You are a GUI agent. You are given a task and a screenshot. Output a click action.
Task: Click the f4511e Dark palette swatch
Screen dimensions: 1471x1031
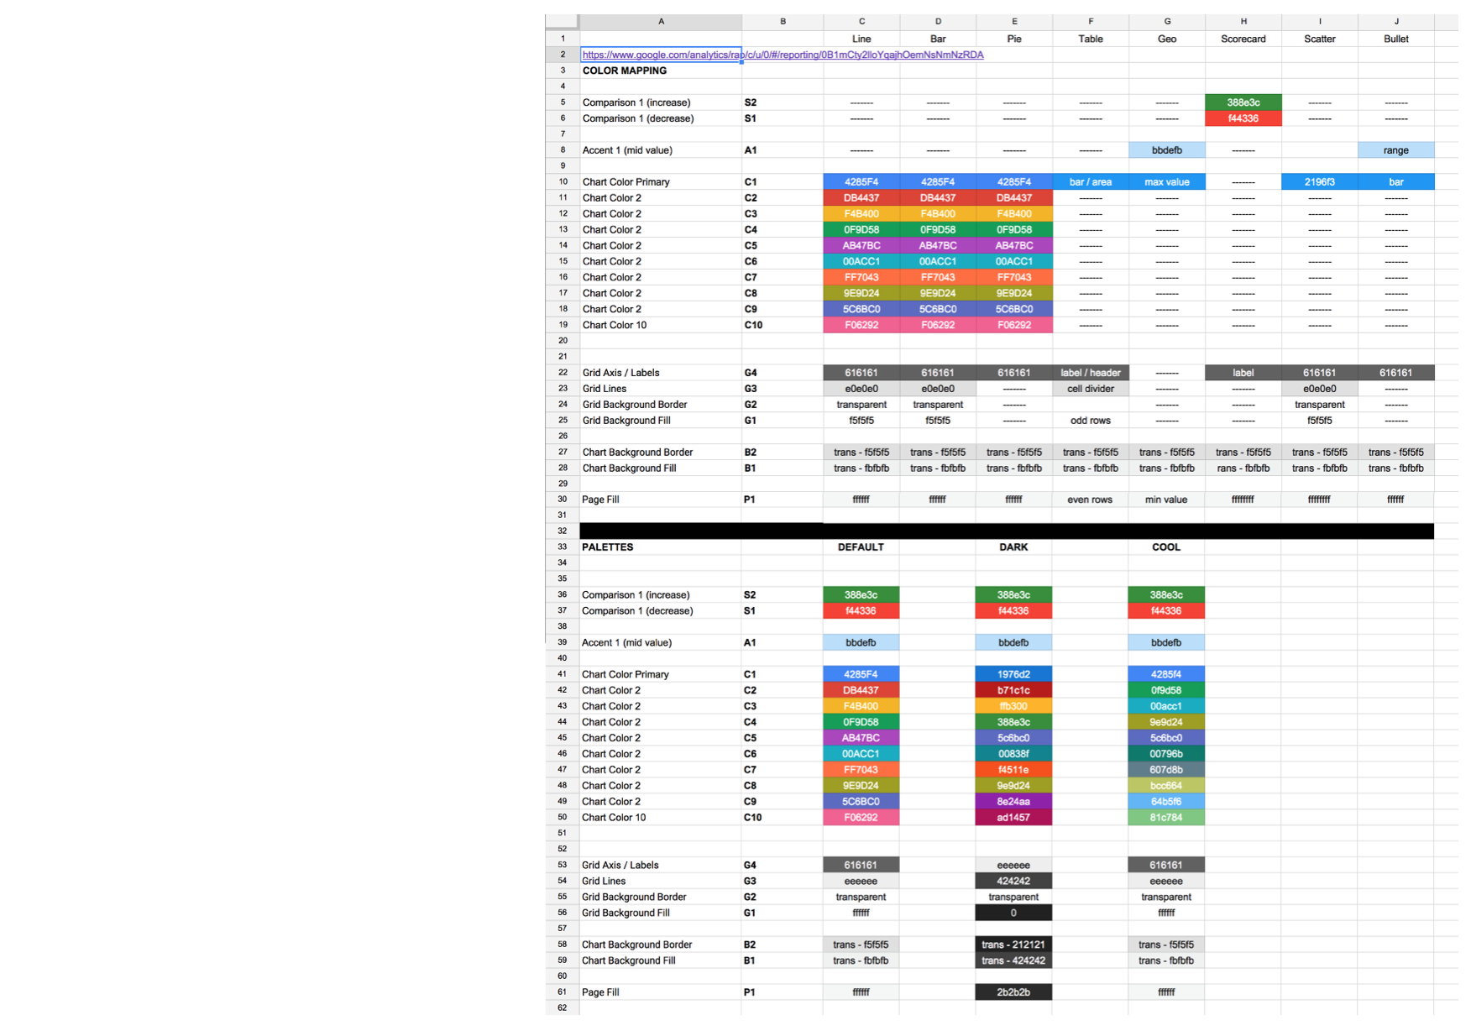[x=1013, y=770]
